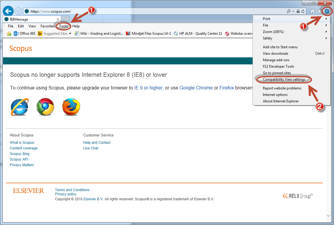Open the Favorites star icon
Screen dimensions: 334x225
pos(320,11)
